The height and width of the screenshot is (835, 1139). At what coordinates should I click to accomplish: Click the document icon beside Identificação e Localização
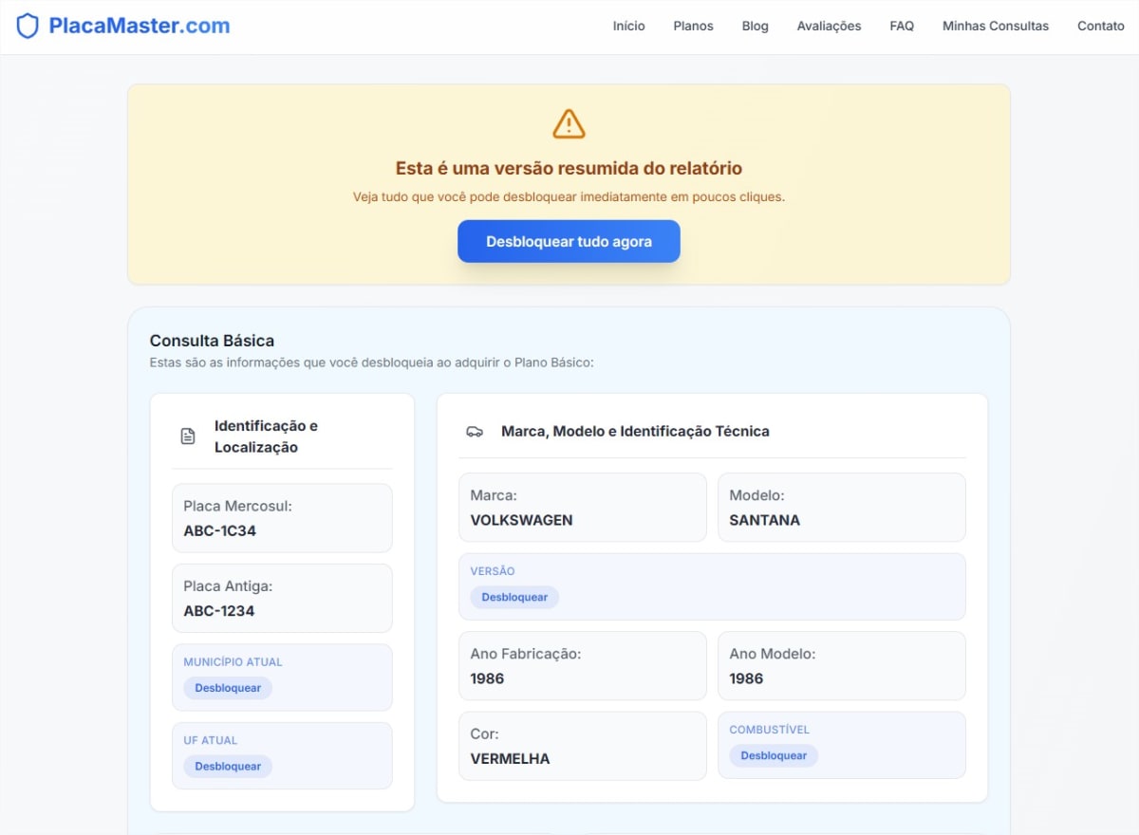pos(188,436)
